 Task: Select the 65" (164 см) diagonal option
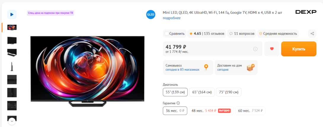click(x=202, y=92)
